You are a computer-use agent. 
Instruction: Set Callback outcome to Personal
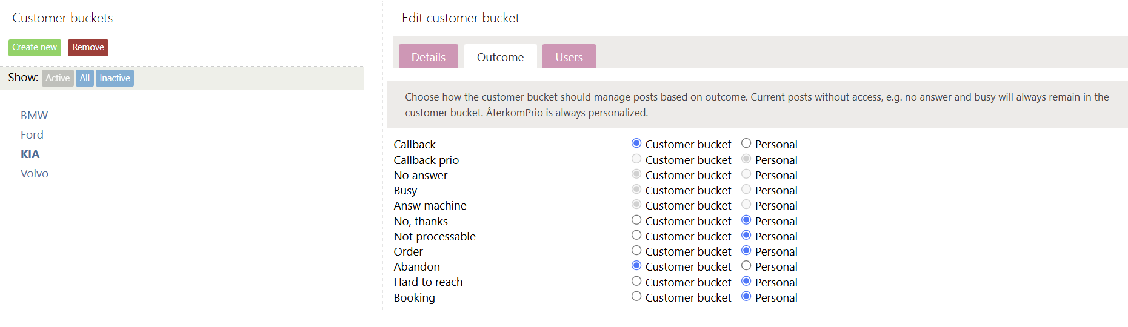(x=746, y=144)
